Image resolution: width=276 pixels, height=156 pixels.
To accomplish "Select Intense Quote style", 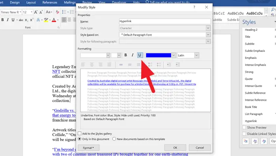I will pyautogui.click(x=254, y=86).
